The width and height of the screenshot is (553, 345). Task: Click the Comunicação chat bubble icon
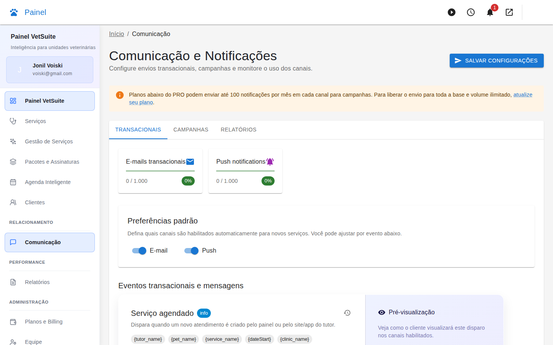(13, 242)
